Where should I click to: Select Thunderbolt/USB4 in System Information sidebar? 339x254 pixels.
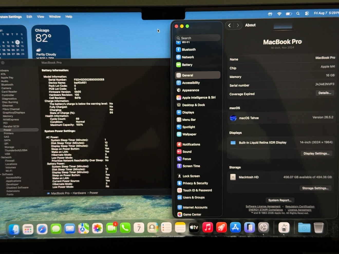16,150
